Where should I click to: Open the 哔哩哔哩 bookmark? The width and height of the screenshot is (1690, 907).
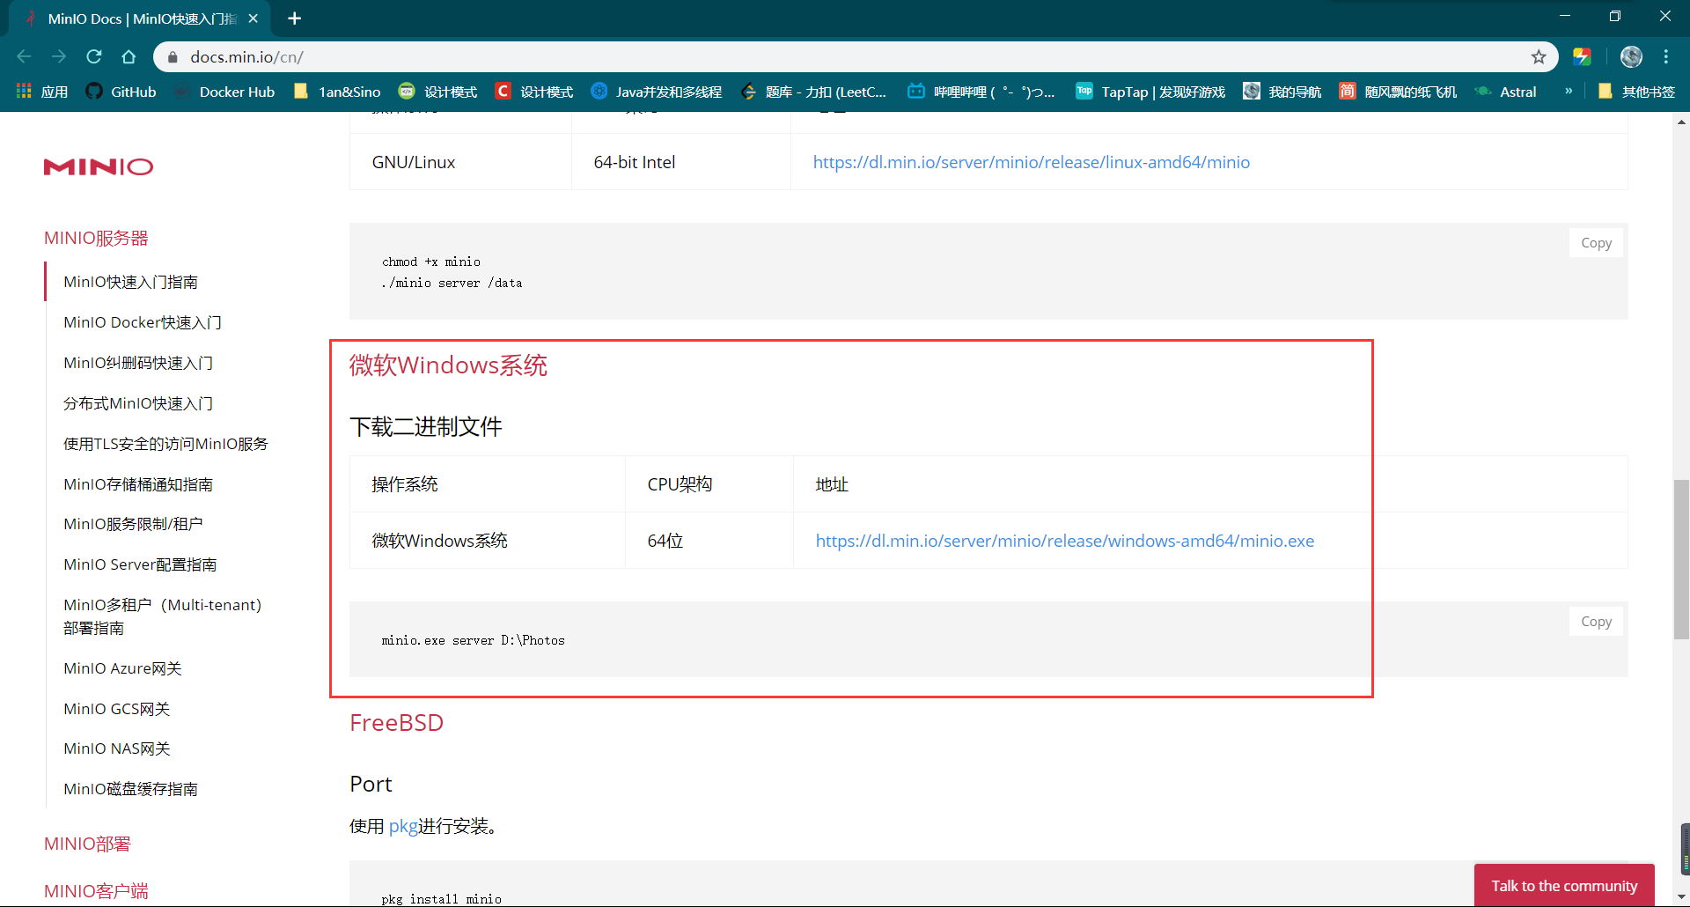(980, 91)
